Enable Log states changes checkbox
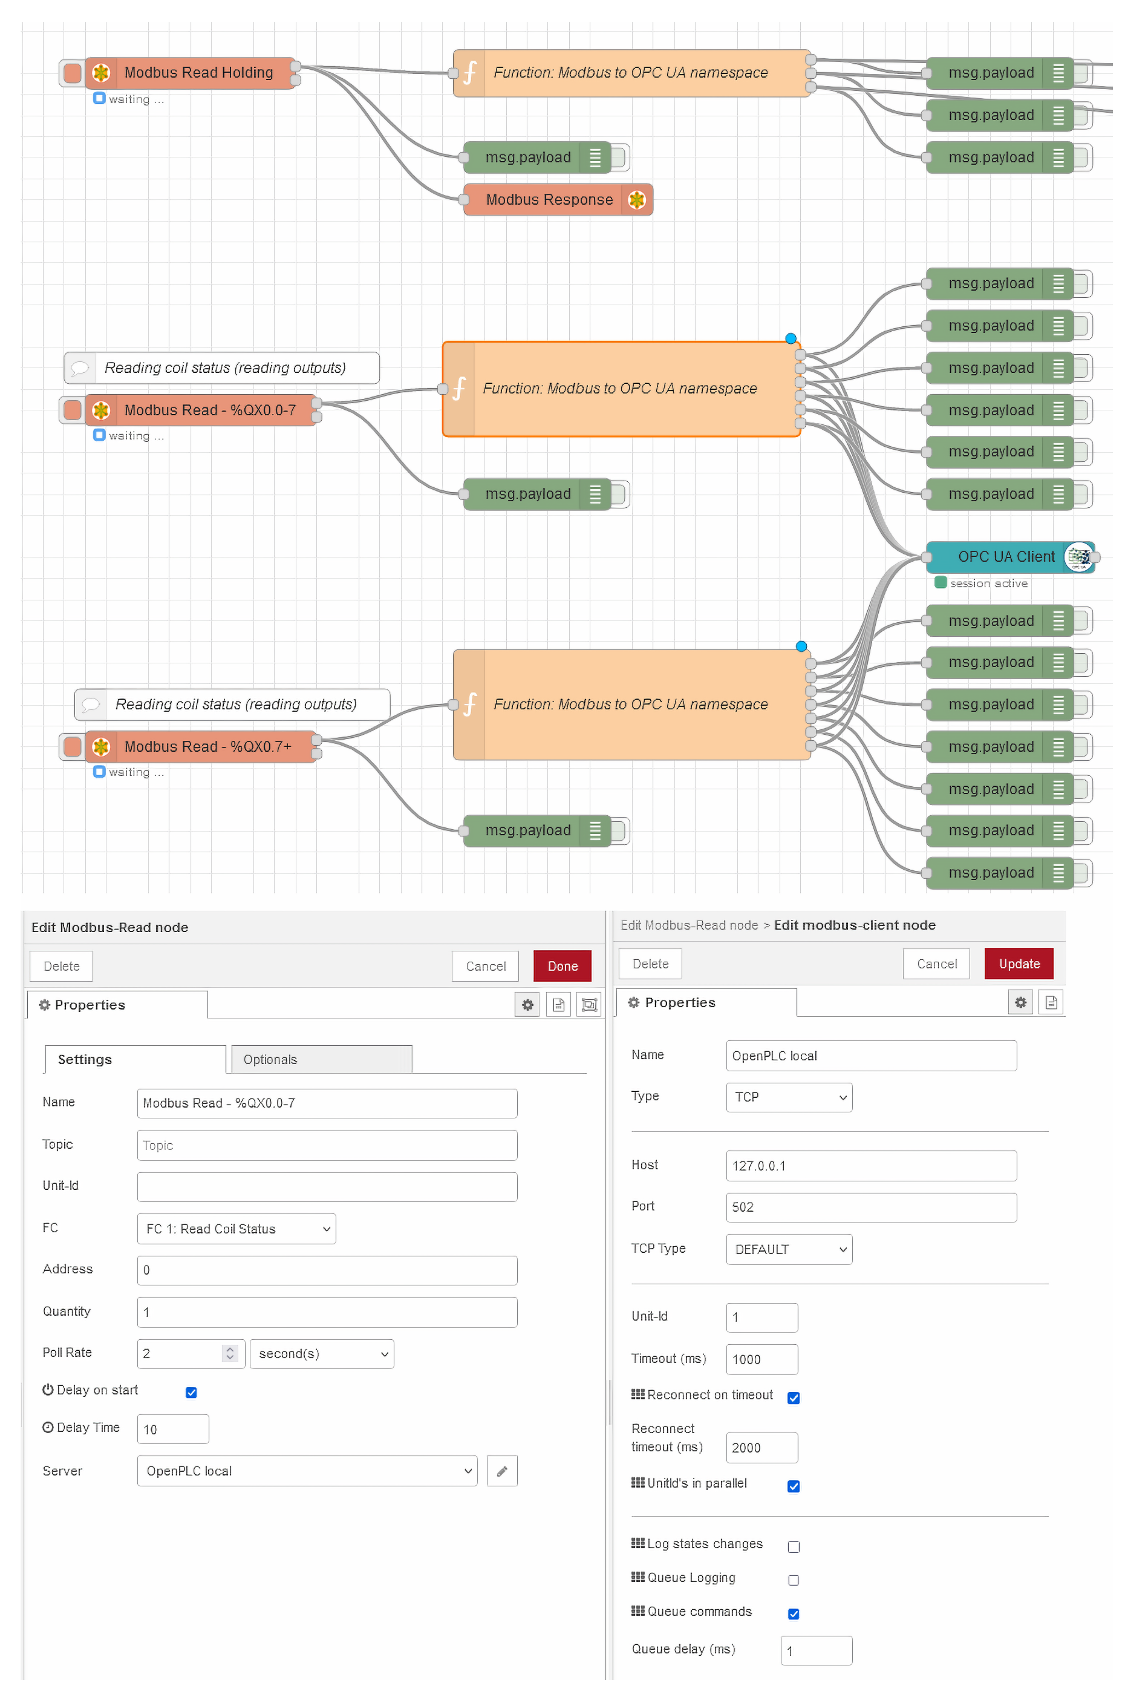Viewport: 1135px width, 1695px height. coord(793,1546)
